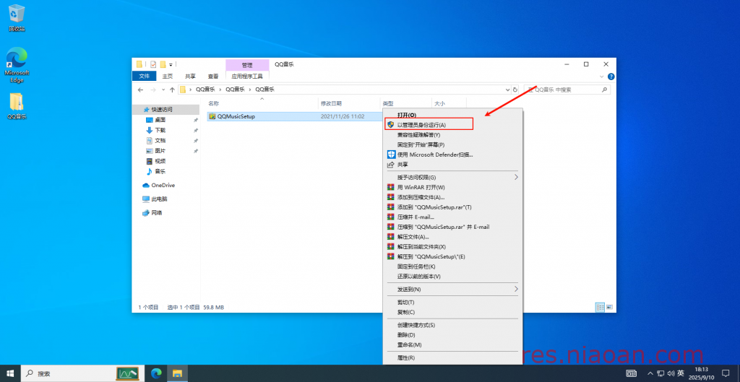
Task: Click the search magnifier in Explorer
Action: coord(604,90)
